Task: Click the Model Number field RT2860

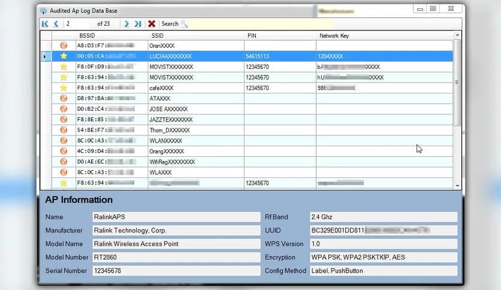Action: click(176, 257)
